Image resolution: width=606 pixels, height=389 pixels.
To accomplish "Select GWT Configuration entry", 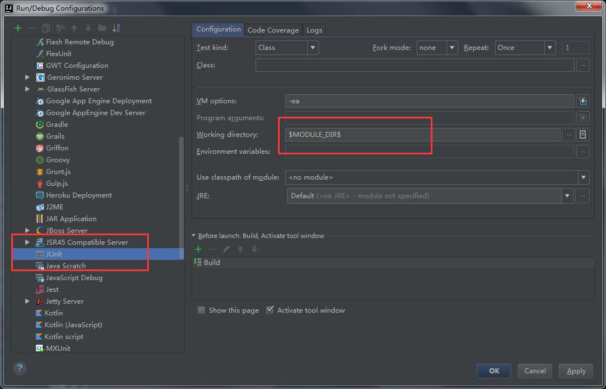I will [x=77, y=66].
